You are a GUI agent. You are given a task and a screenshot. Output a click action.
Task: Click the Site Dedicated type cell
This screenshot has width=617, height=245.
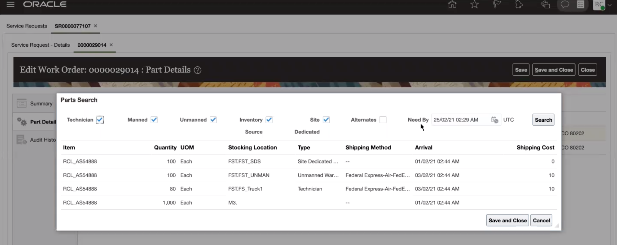318,161
